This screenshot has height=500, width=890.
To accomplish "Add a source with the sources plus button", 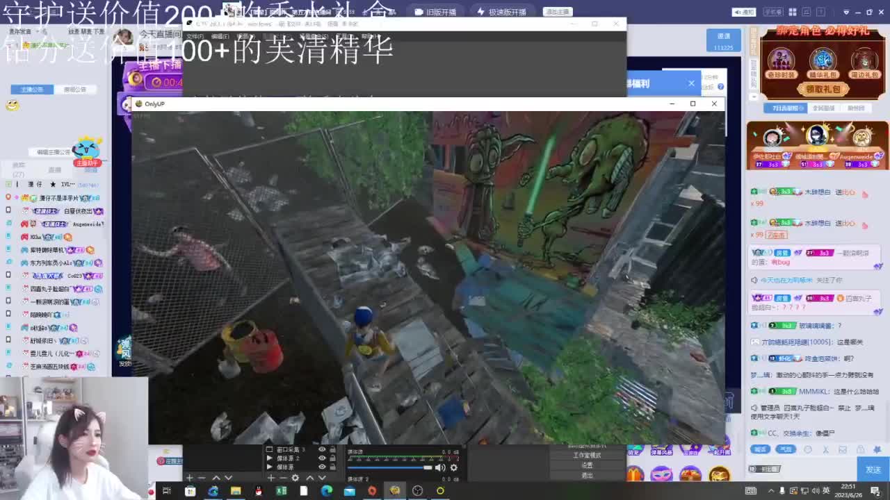I will 271,478.
